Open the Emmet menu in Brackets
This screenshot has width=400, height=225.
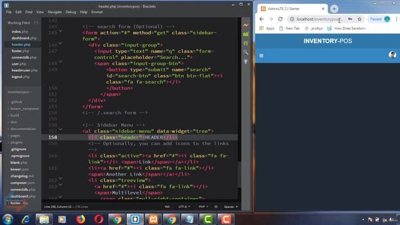pyautogui.click(x=97, y=12)
